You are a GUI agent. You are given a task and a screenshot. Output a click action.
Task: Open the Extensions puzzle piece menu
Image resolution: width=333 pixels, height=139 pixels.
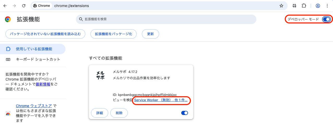(x=304, y=6)
